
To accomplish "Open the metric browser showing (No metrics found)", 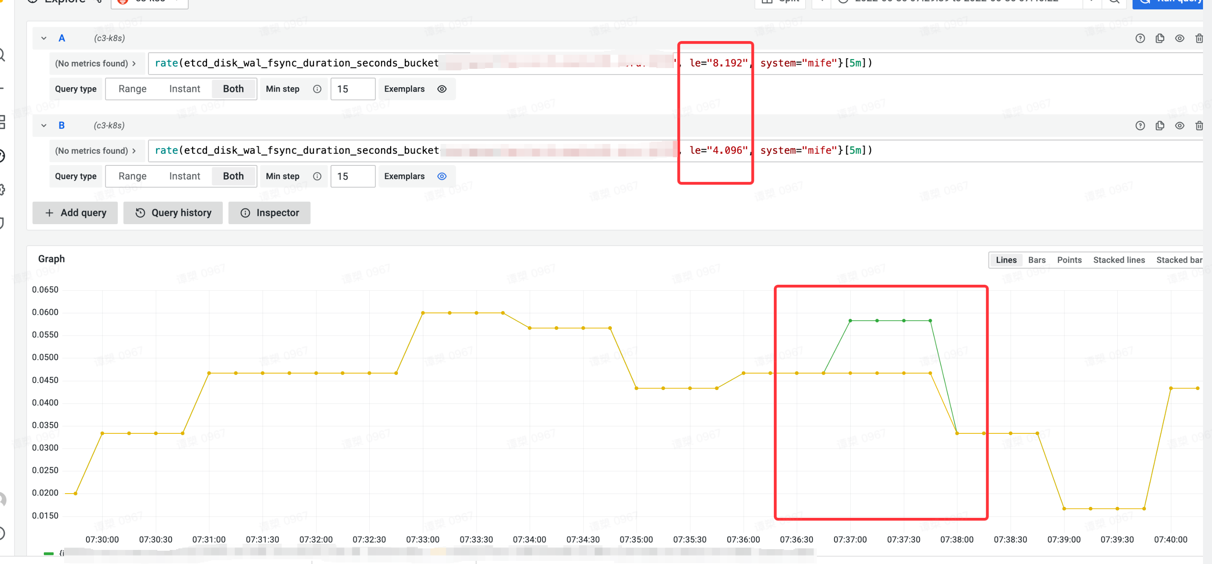I will pyautogui.click(x=97, y=63).
